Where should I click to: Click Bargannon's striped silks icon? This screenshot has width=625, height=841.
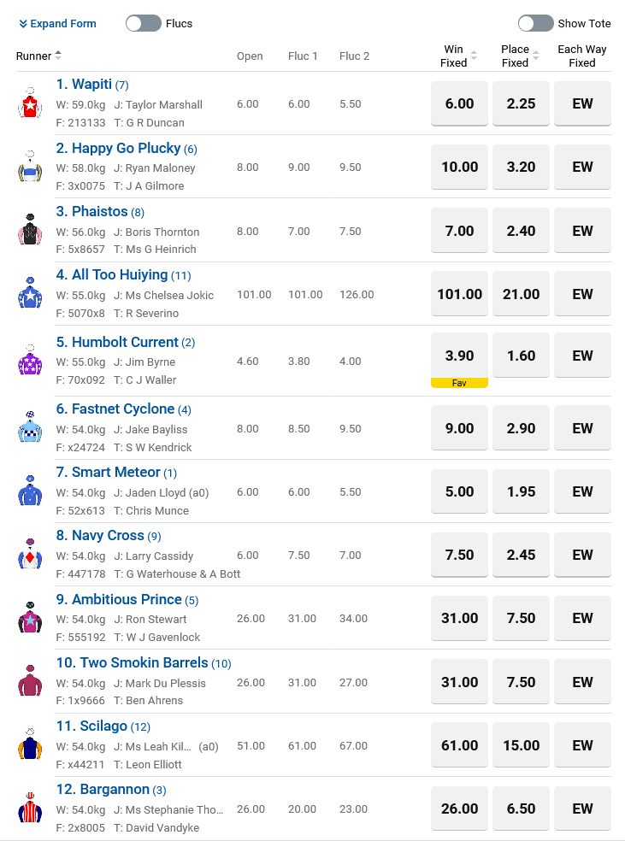tap(30, 808)
